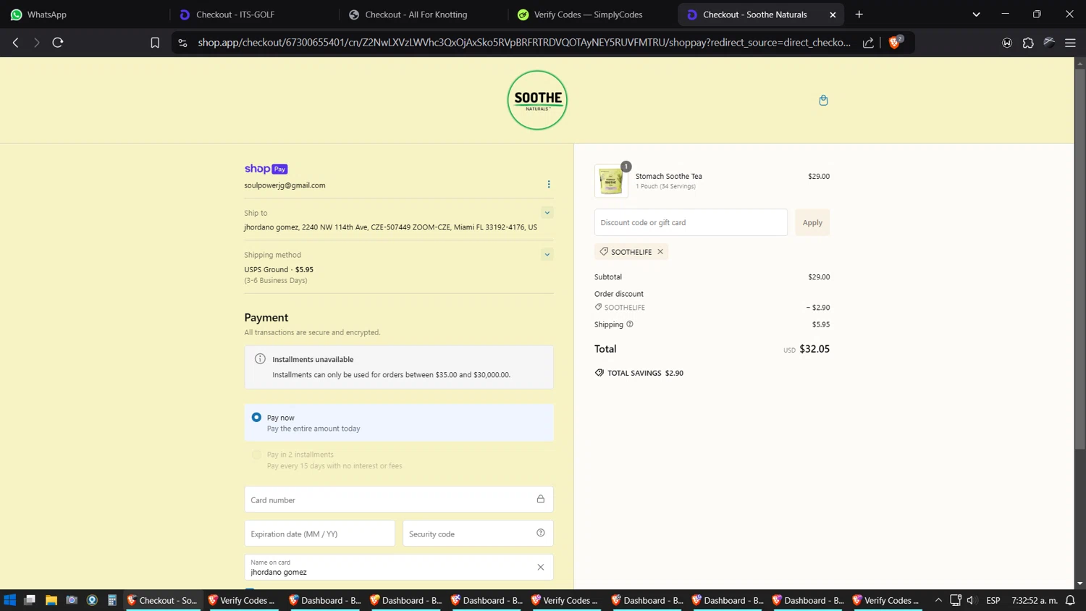Open a new browser tab

coord(859,14)
